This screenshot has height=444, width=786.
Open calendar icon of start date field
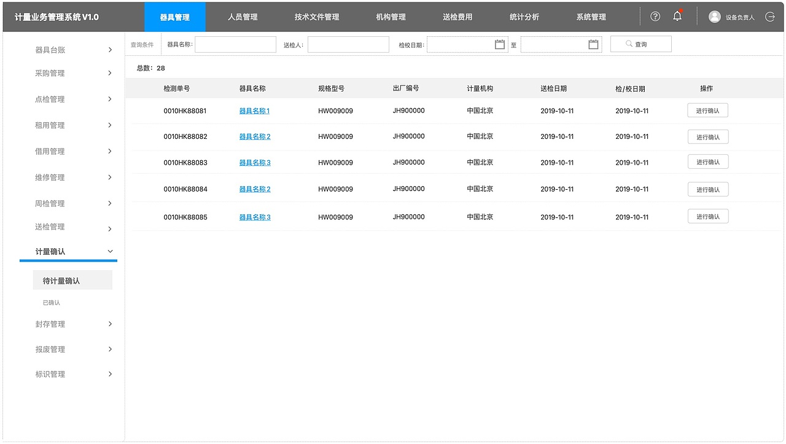(x=500, y=44)
